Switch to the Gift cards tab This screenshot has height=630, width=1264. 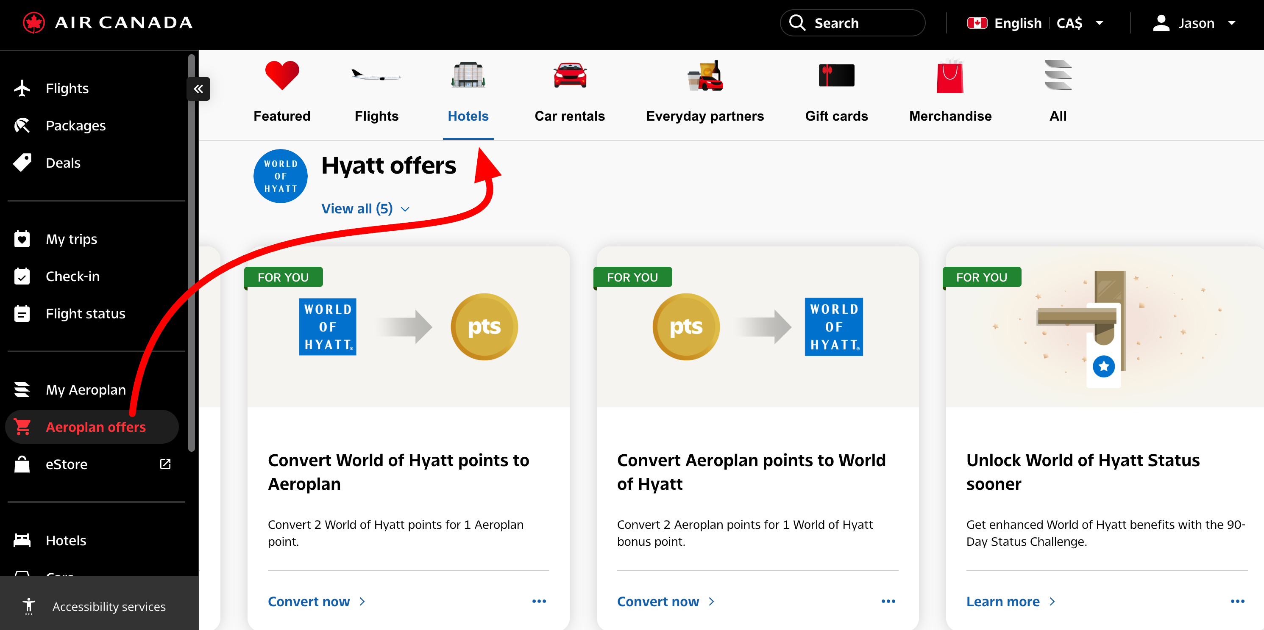coord(836,116)
